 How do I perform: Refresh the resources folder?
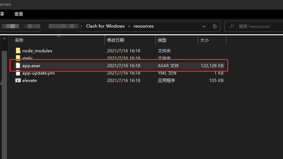(214, 26)
